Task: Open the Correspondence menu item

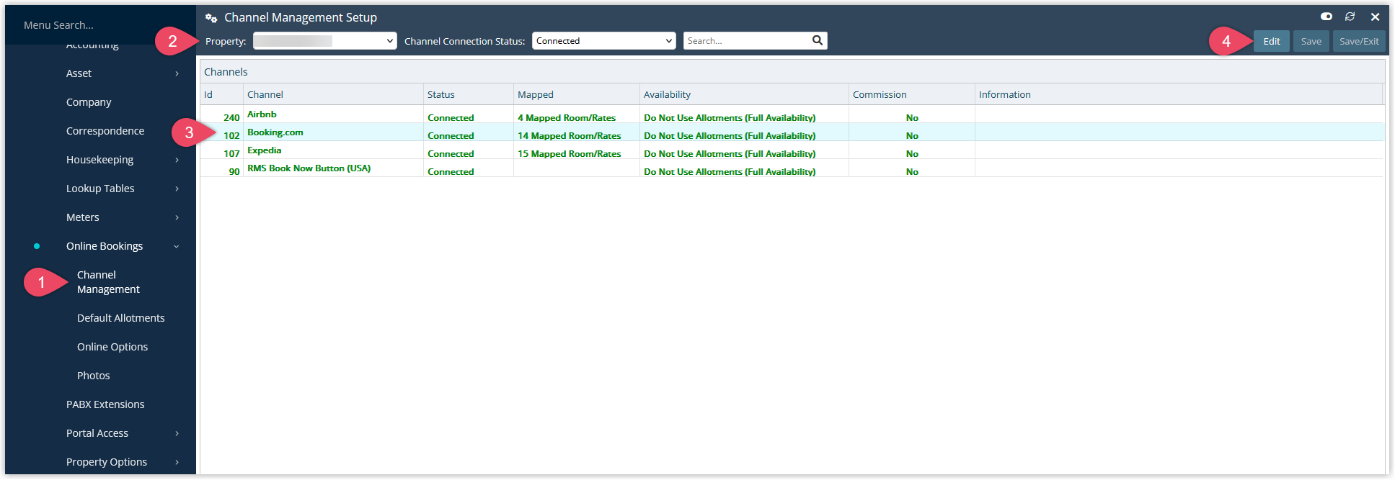Action: tap(105, 131)
